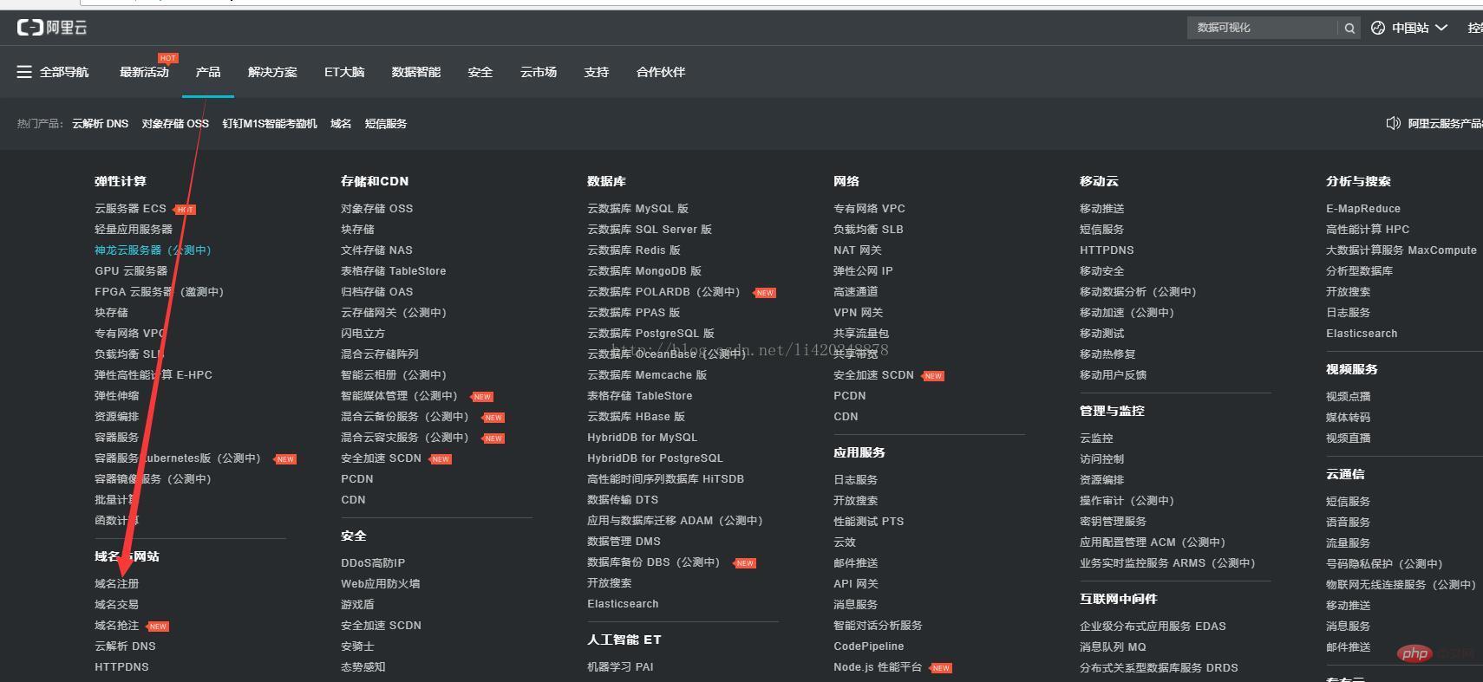Open 文件存储 NAS
This screenshot has width=1483, height=682.
[x=376, y=250]
